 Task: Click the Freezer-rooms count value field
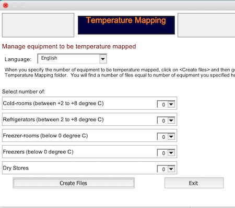(x=162, y=137)
